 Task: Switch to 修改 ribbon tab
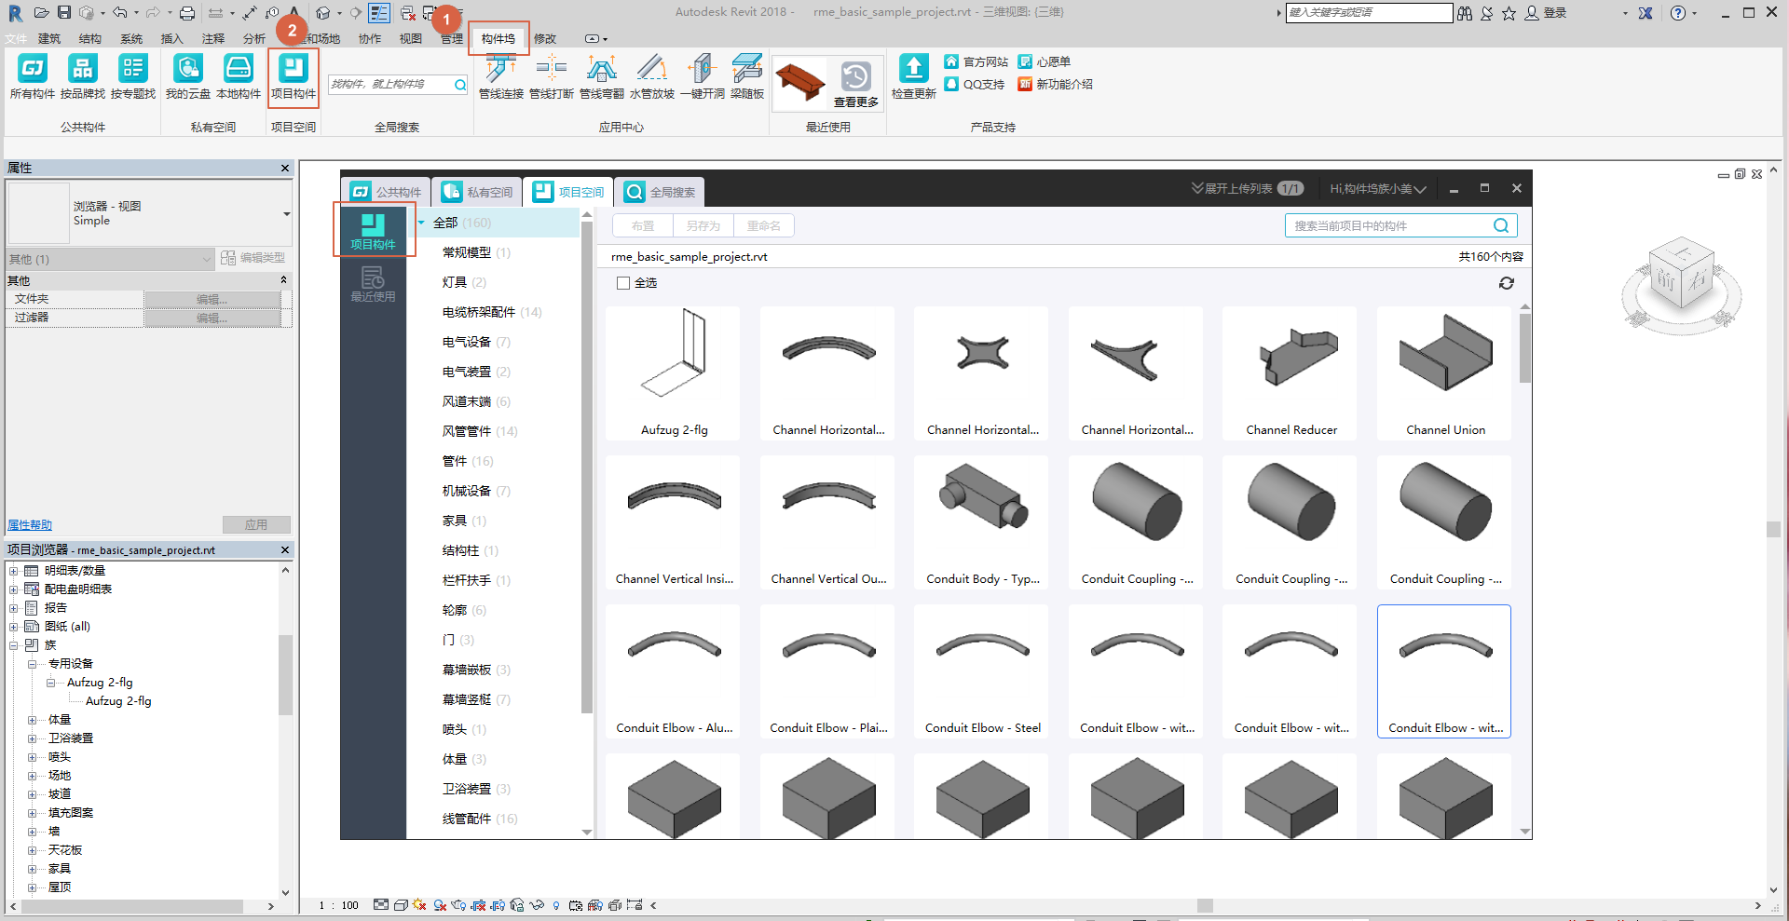pos(545,38)
